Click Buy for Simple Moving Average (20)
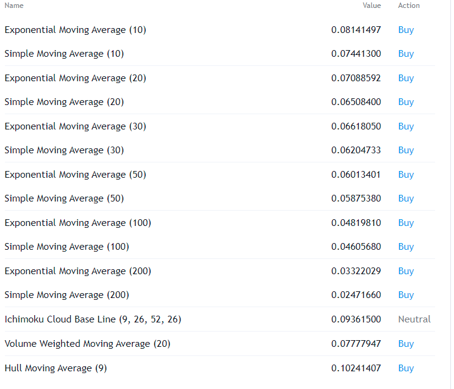454x389 pixels. pyautogui.click(x=406, y=102)
